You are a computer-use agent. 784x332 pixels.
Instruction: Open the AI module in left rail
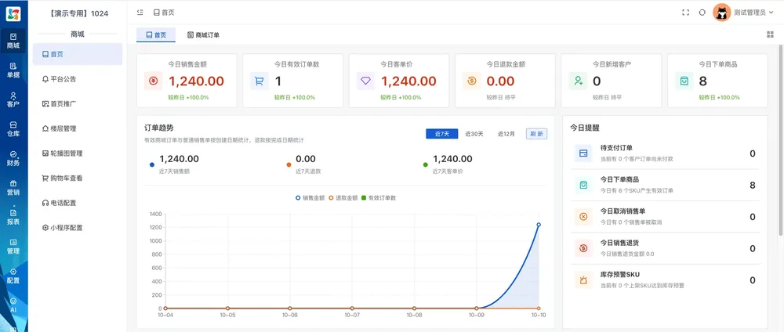tap(13, 305)
